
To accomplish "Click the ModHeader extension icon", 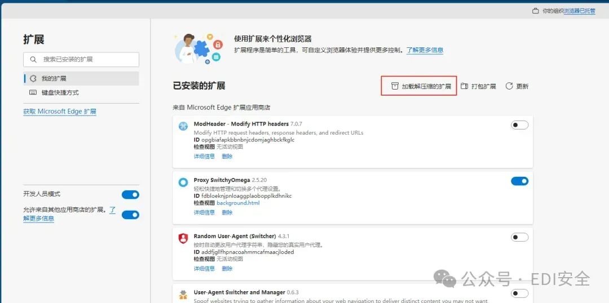I will click(x=183, y=126).
